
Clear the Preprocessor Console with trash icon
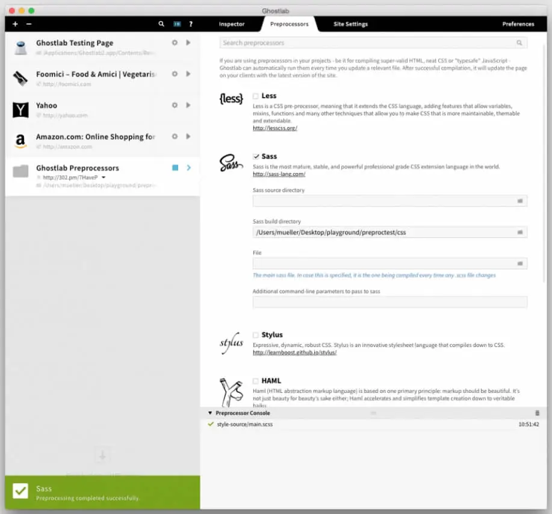coord(537,413)
